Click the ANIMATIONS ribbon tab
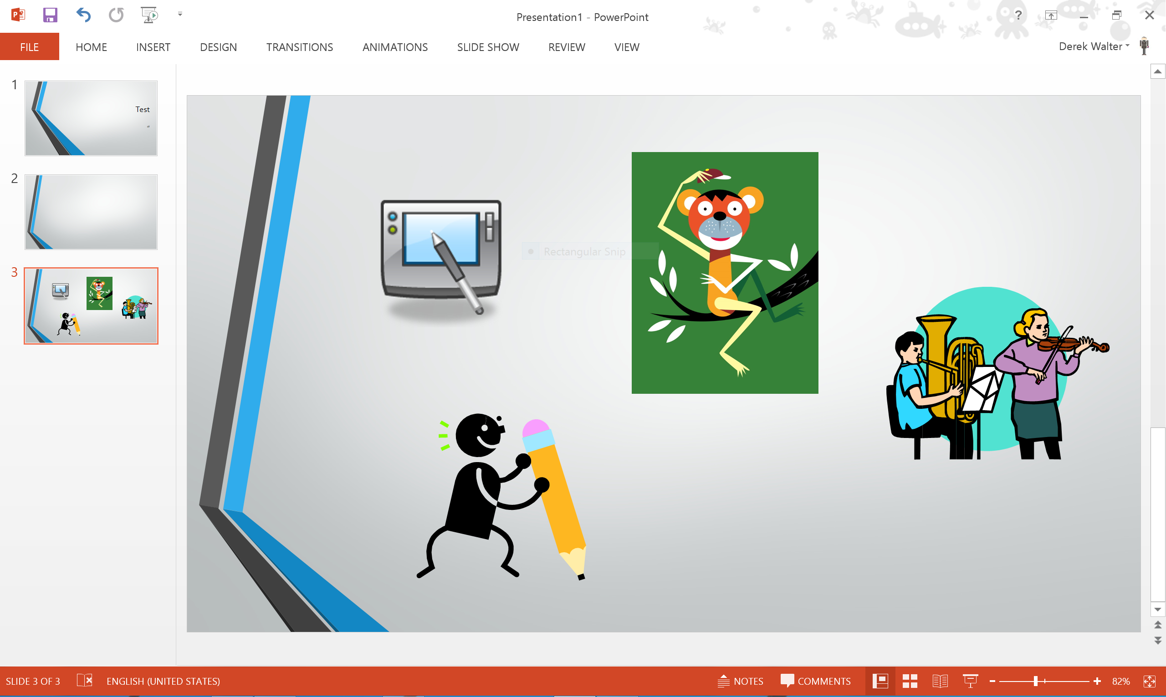 394,46
